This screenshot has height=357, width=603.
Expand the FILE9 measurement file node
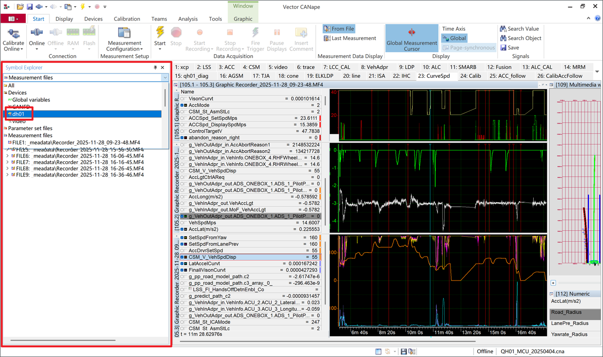[x=7, y=175]
